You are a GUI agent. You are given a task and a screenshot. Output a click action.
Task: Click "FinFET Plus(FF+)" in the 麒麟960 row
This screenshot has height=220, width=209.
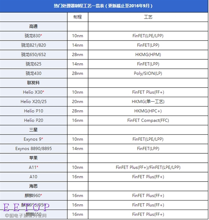tap(148, 196)
